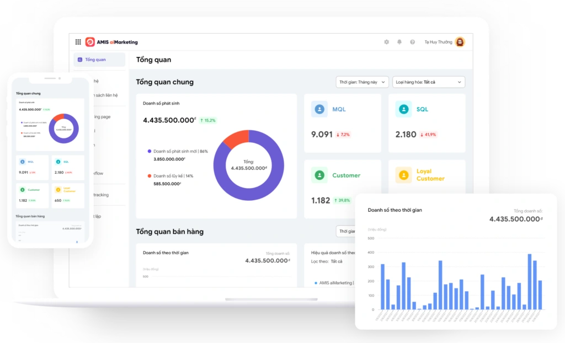Click the green Customer icon
Screen dimensions: 565x343
(319, 175)
